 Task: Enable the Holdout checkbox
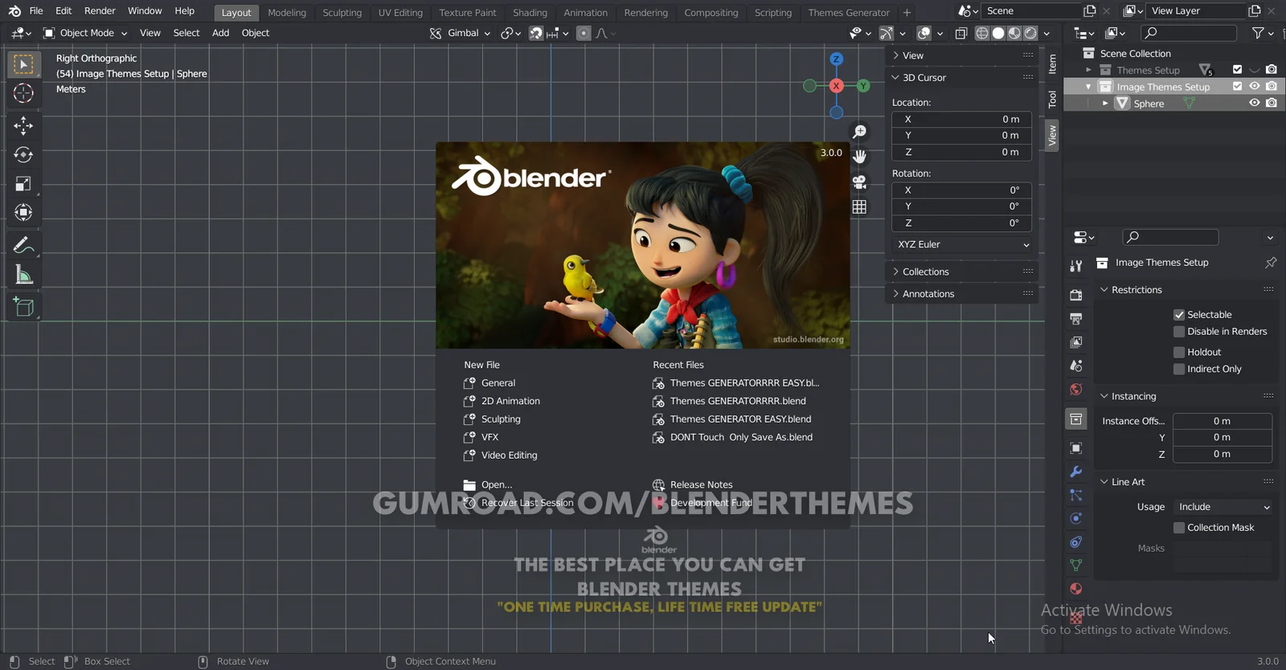pyautogui.click(x=1179, y=353)
